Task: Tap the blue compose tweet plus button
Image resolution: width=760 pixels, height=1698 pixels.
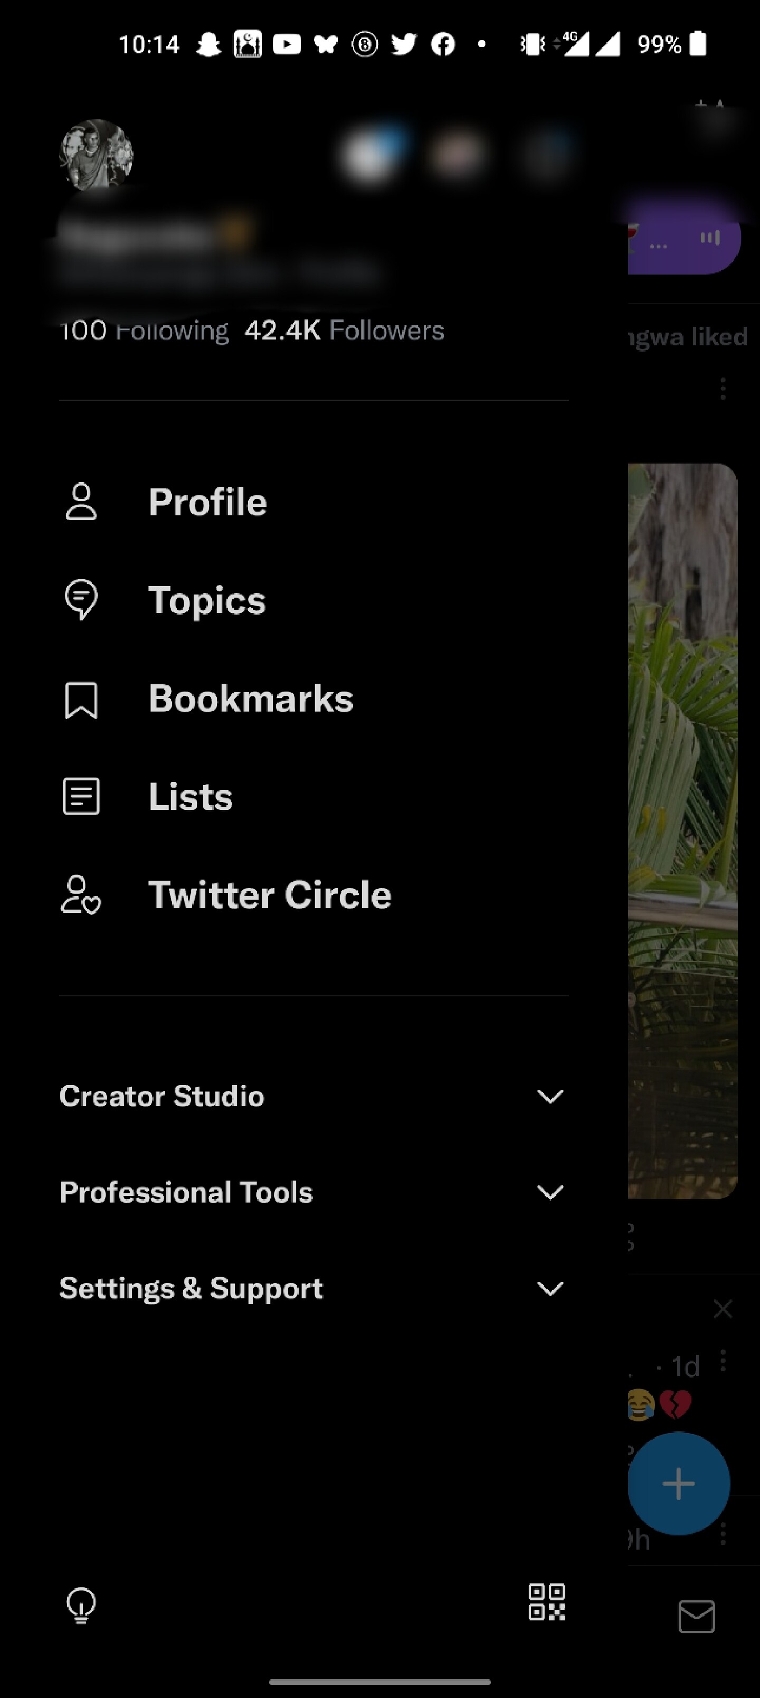Action: click(678, 1484)
